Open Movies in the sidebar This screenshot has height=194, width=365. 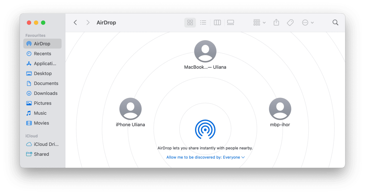tap(42, 123)
